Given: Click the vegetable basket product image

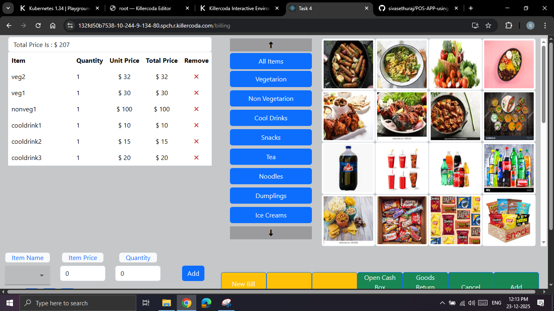Looking at the screenshot, I should [455, 64].
